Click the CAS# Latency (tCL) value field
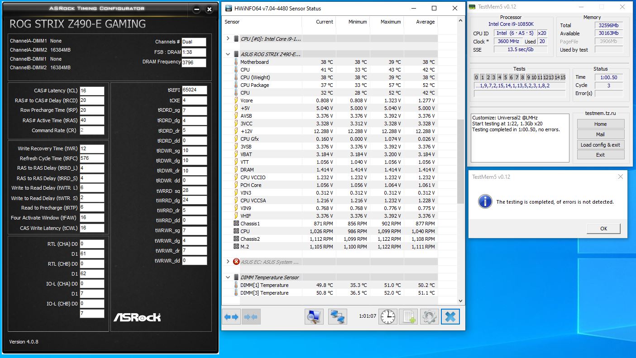The width and height of the screenshot is (636, 358). 92,91
